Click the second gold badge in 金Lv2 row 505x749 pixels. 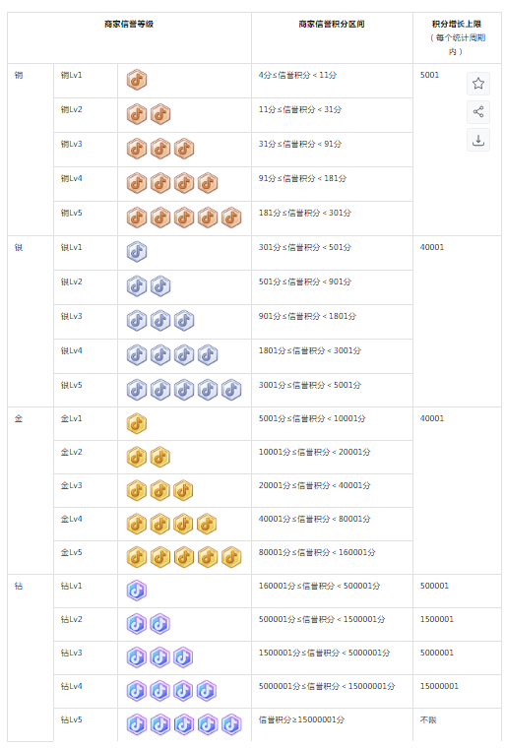(160, 457)
